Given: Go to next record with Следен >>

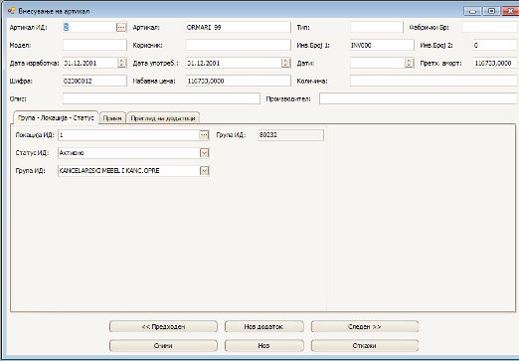Looking at the screenshot, I should (365, 326).
